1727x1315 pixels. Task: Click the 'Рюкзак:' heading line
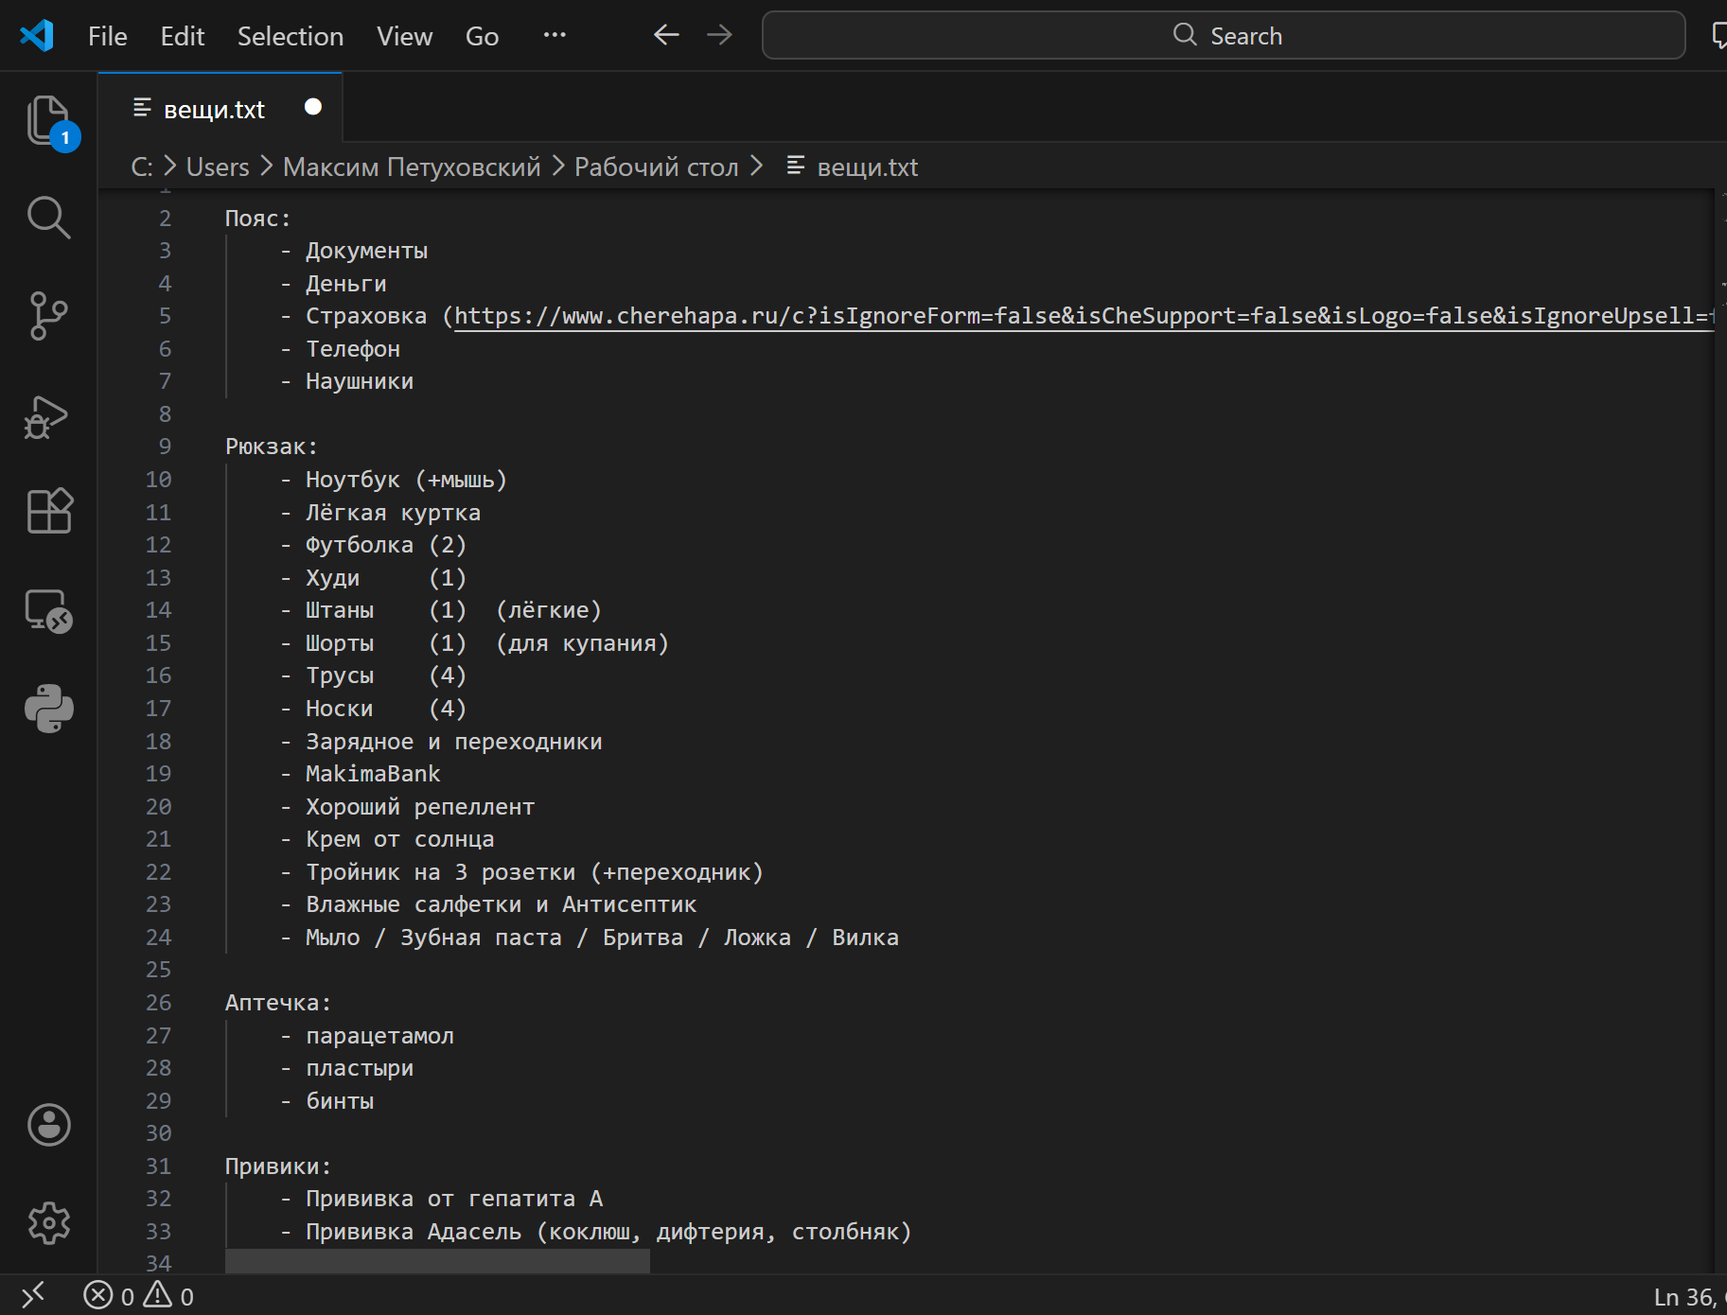pos(272,447)
